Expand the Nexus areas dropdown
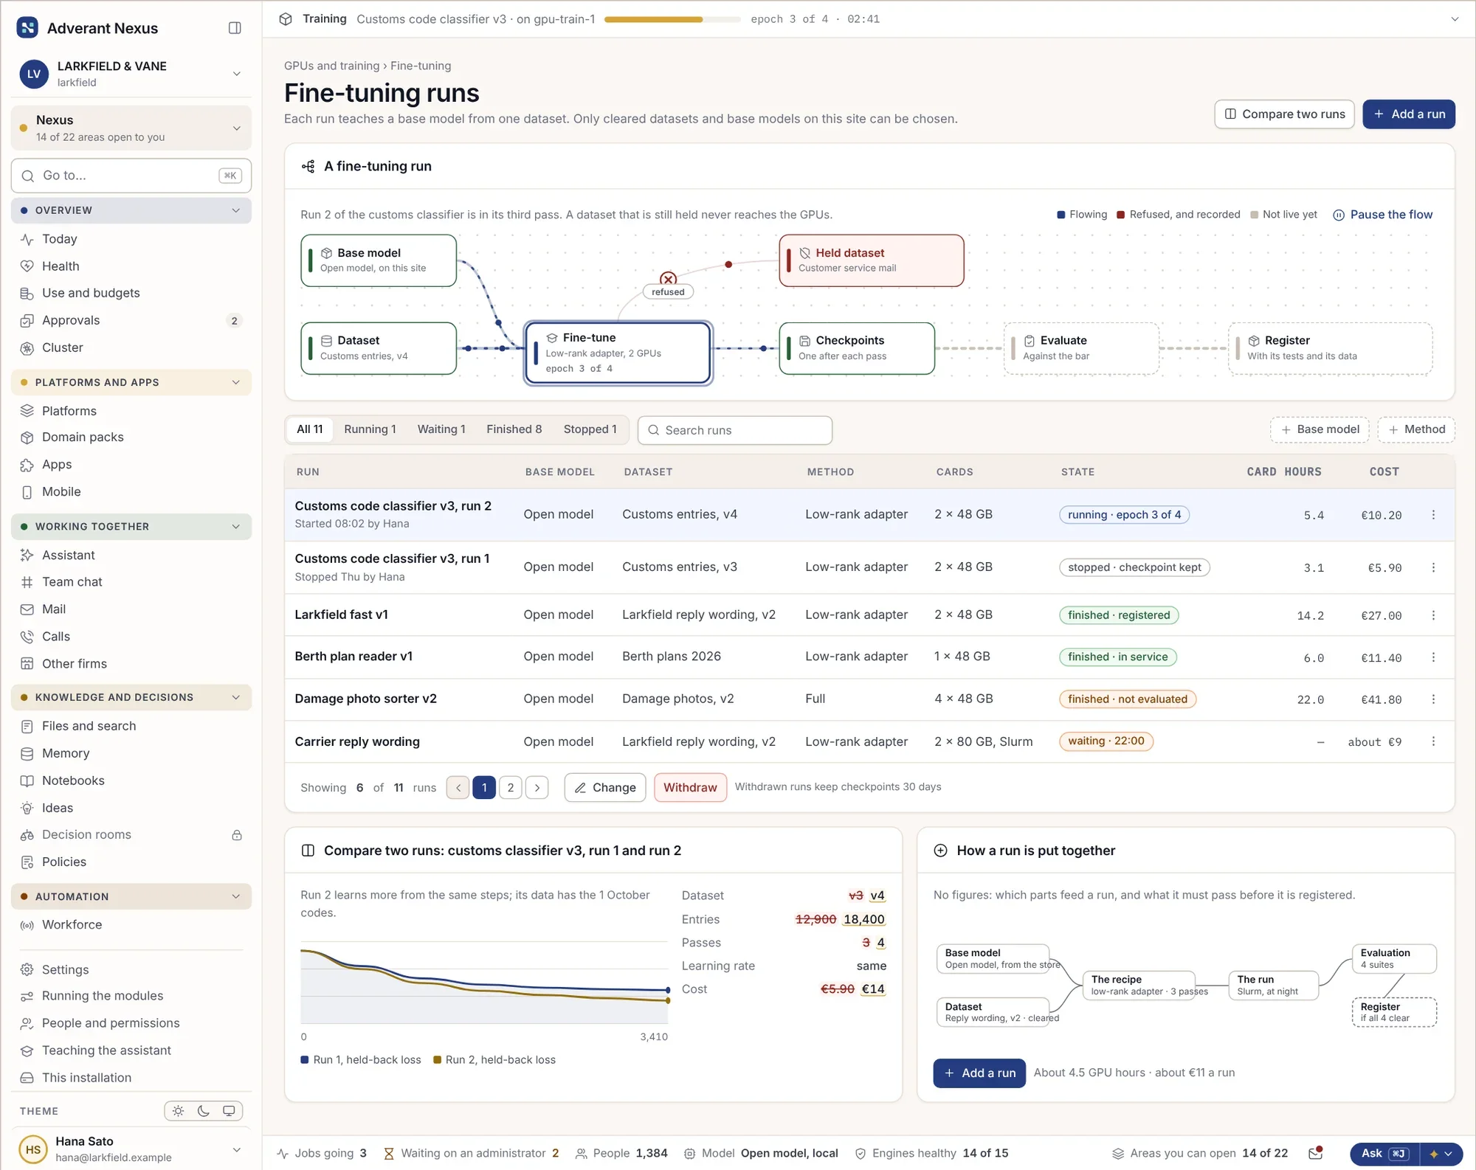This screenshot has height=1170, width=1476. (x=237, y=128)
